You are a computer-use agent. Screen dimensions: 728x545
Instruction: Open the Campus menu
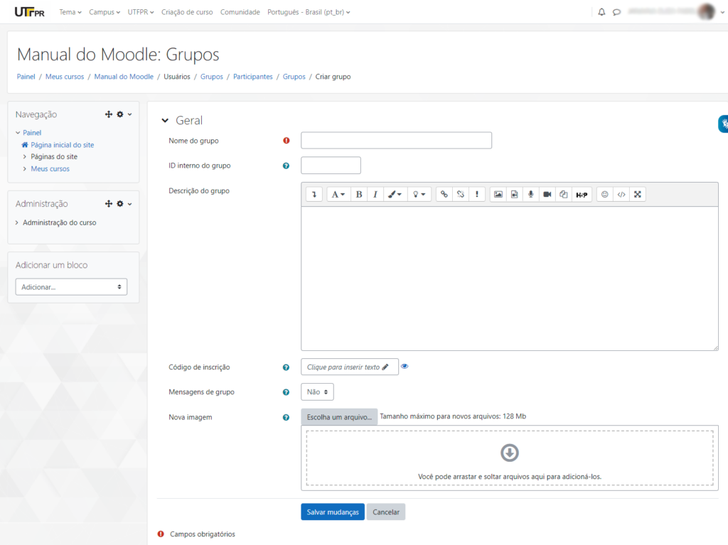tap(105, 12)
